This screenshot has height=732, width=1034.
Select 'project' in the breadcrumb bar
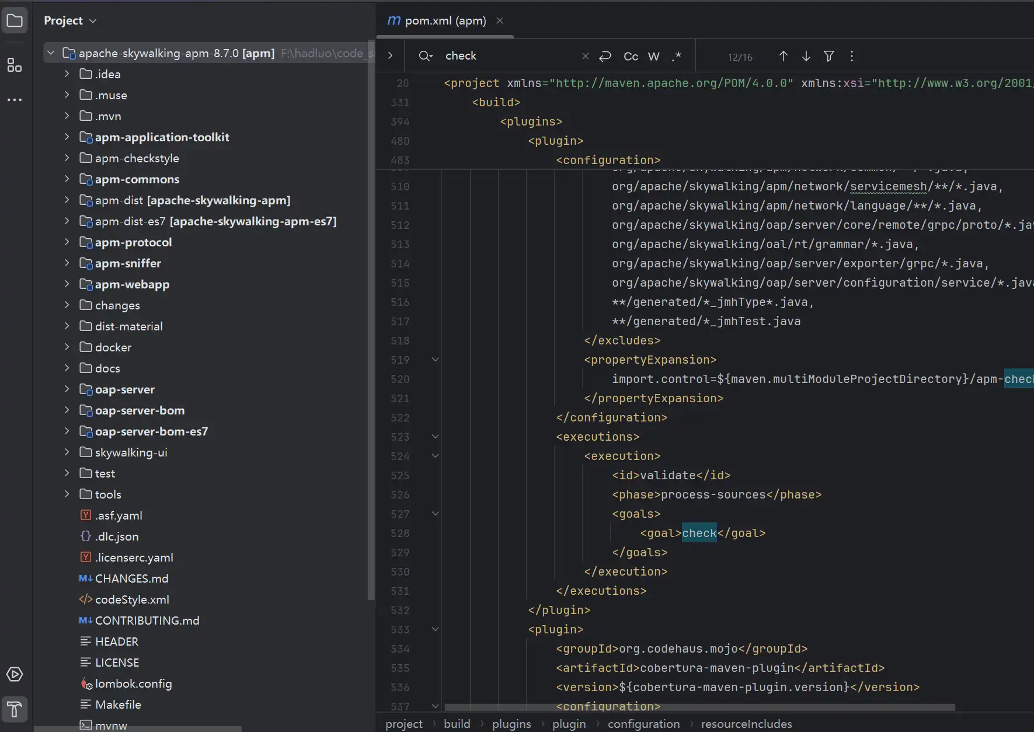coord(404,724)
